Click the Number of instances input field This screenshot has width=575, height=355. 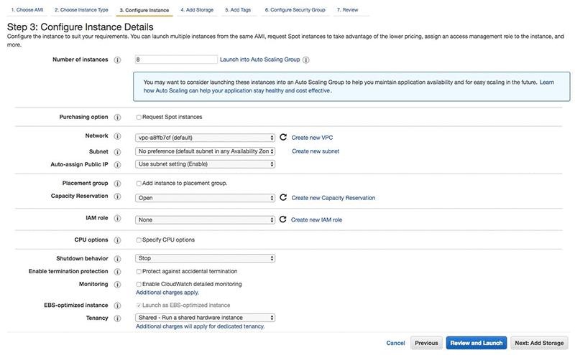coord(176,60)
